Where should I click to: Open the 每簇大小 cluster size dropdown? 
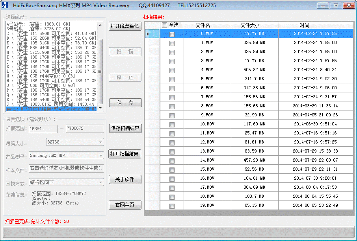point(100,142)
